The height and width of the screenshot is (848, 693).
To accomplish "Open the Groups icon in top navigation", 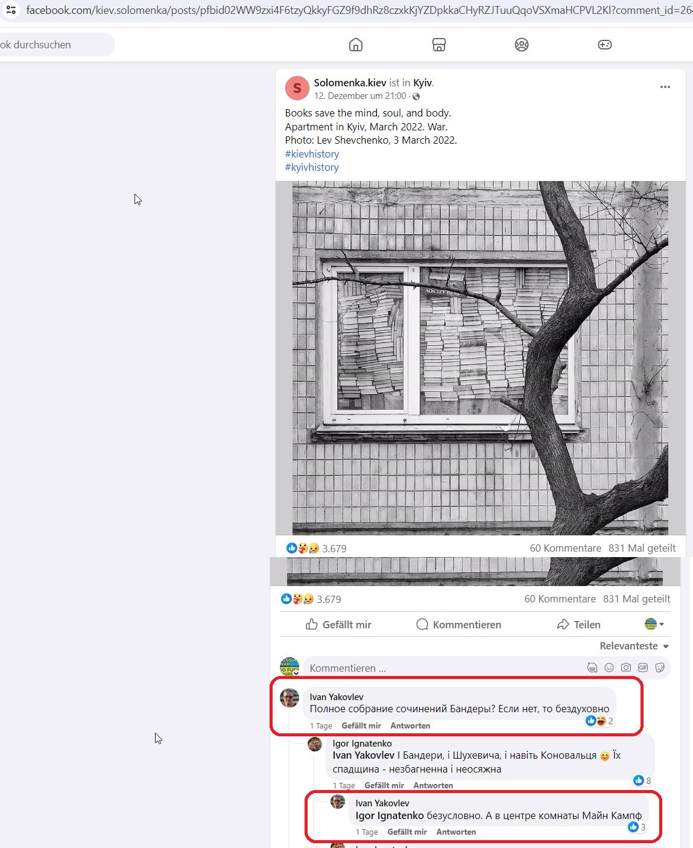I will (522, 45).
